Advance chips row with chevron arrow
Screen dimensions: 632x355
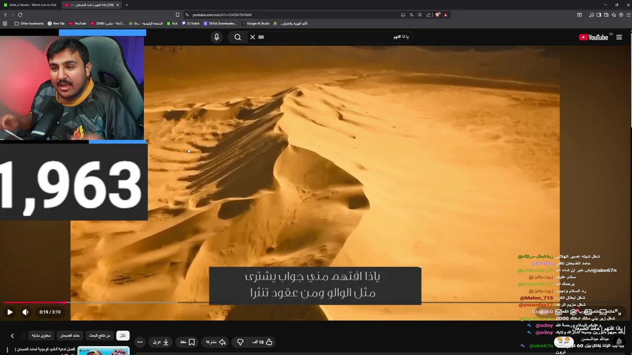pos(12,336)
